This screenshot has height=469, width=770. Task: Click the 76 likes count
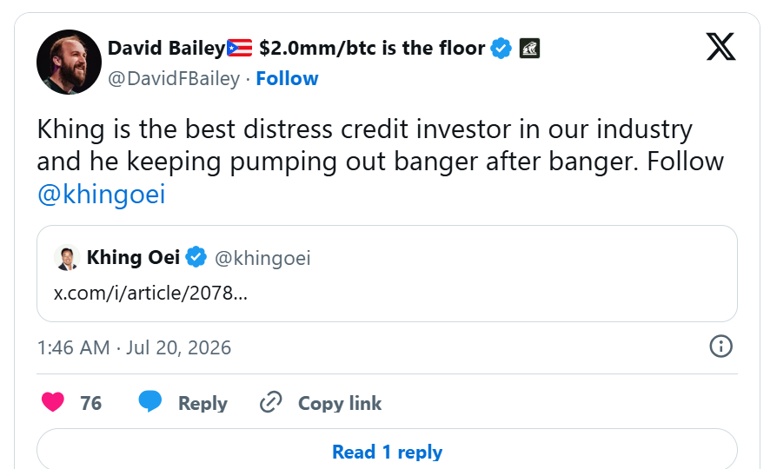click(x=91, y=403)
